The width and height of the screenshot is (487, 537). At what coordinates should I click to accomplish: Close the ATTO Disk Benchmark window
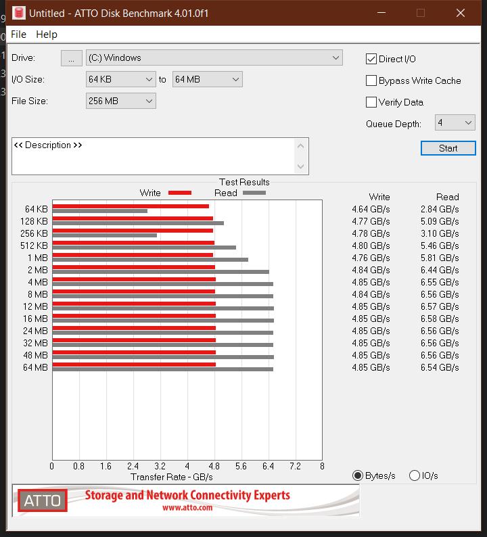[461, 13]
